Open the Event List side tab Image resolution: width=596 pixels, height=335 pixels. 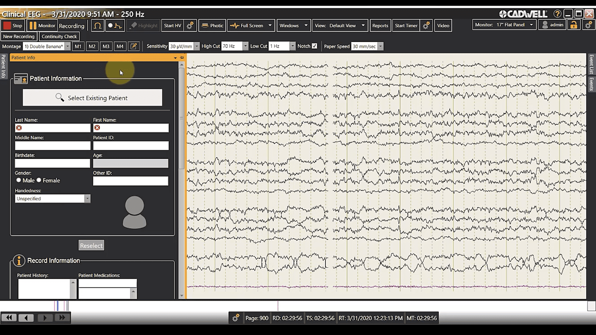[591, 64]
